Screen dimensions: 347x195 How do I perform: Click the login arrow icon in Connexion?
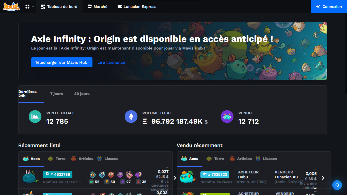pyautogui.click(x=318, y=7)
